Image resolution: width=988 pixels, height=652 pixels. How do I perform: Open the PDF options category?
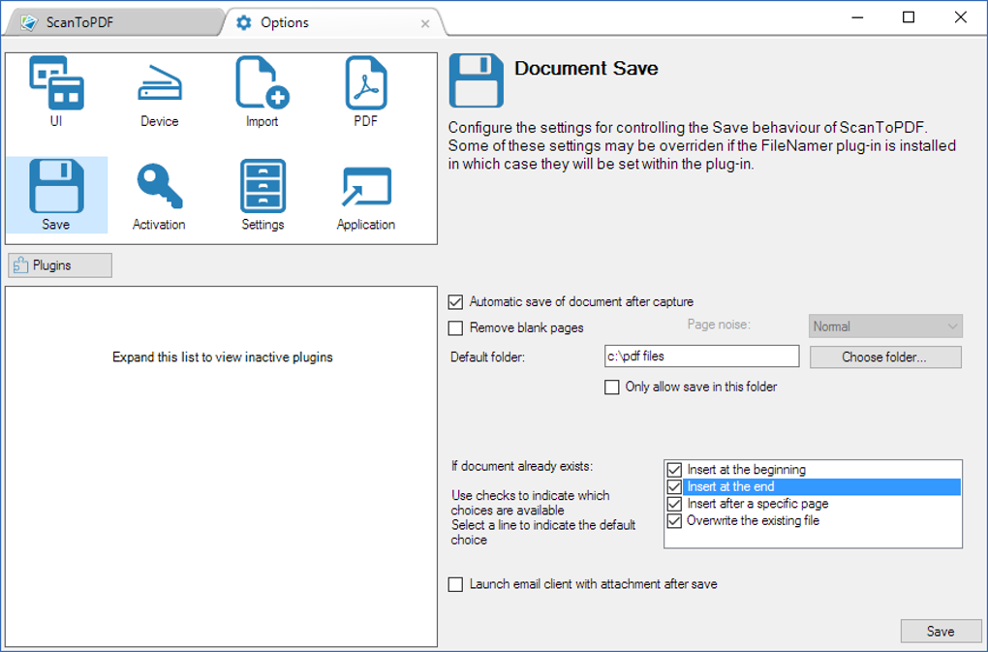click(365, 91)
